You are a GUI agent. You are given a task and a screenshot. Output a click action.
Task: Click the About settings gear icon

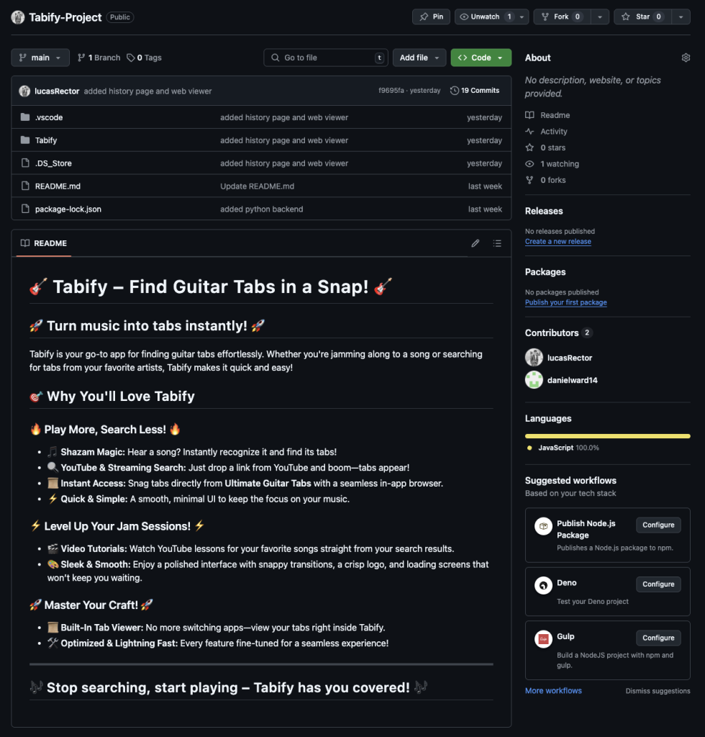click(x=686, y=58)
